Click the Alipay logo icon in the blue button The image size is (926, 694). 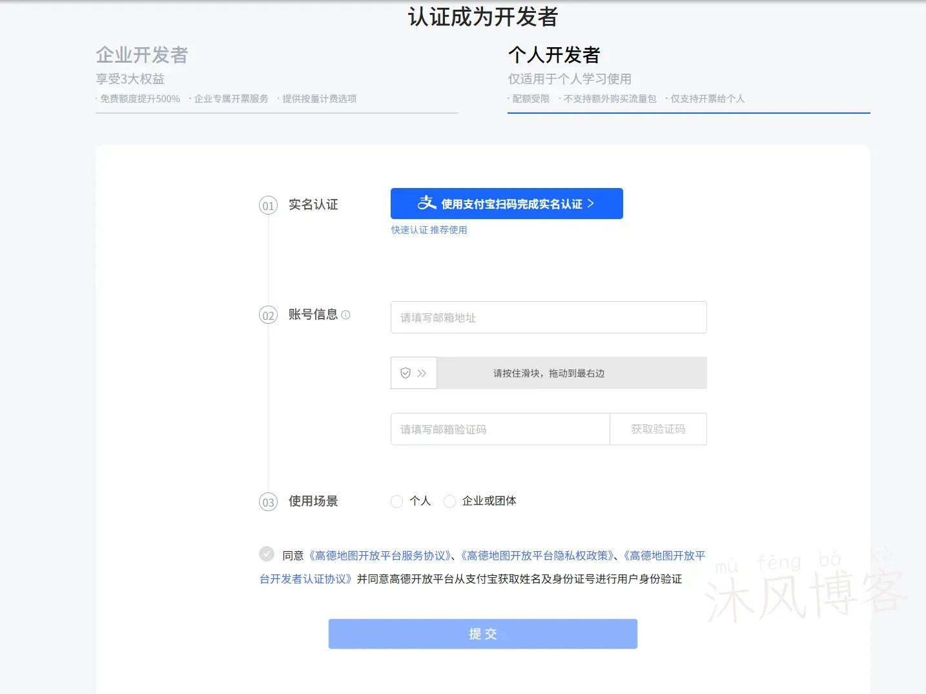pos(425,204)
